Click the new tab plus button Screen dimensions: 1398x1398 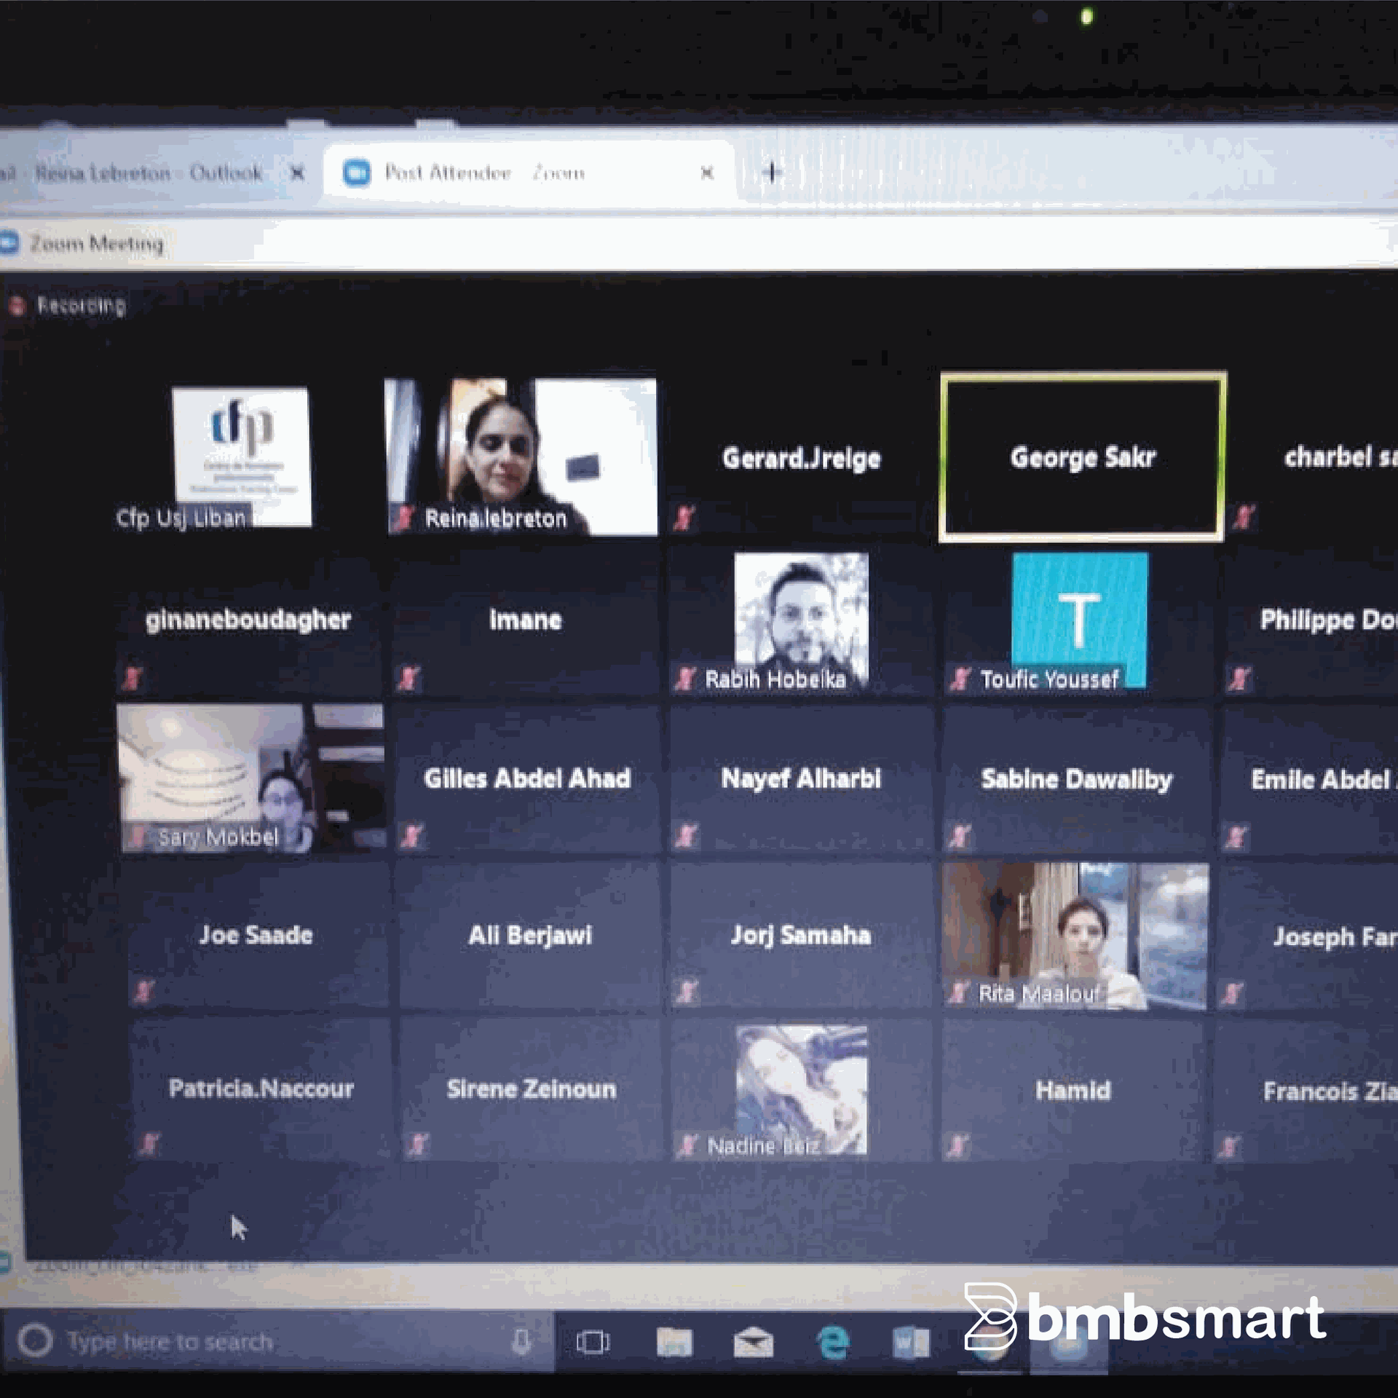click(770, 173)
